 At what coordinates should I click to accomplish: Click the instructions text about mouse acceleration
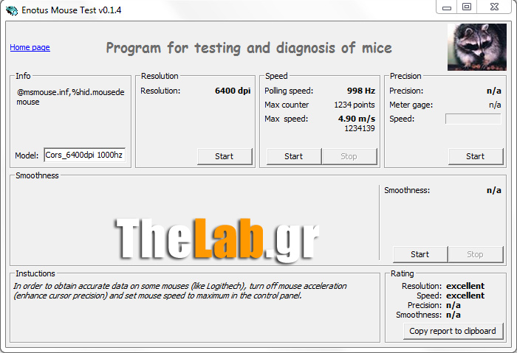pyautogui.click(x=179, y=290)
